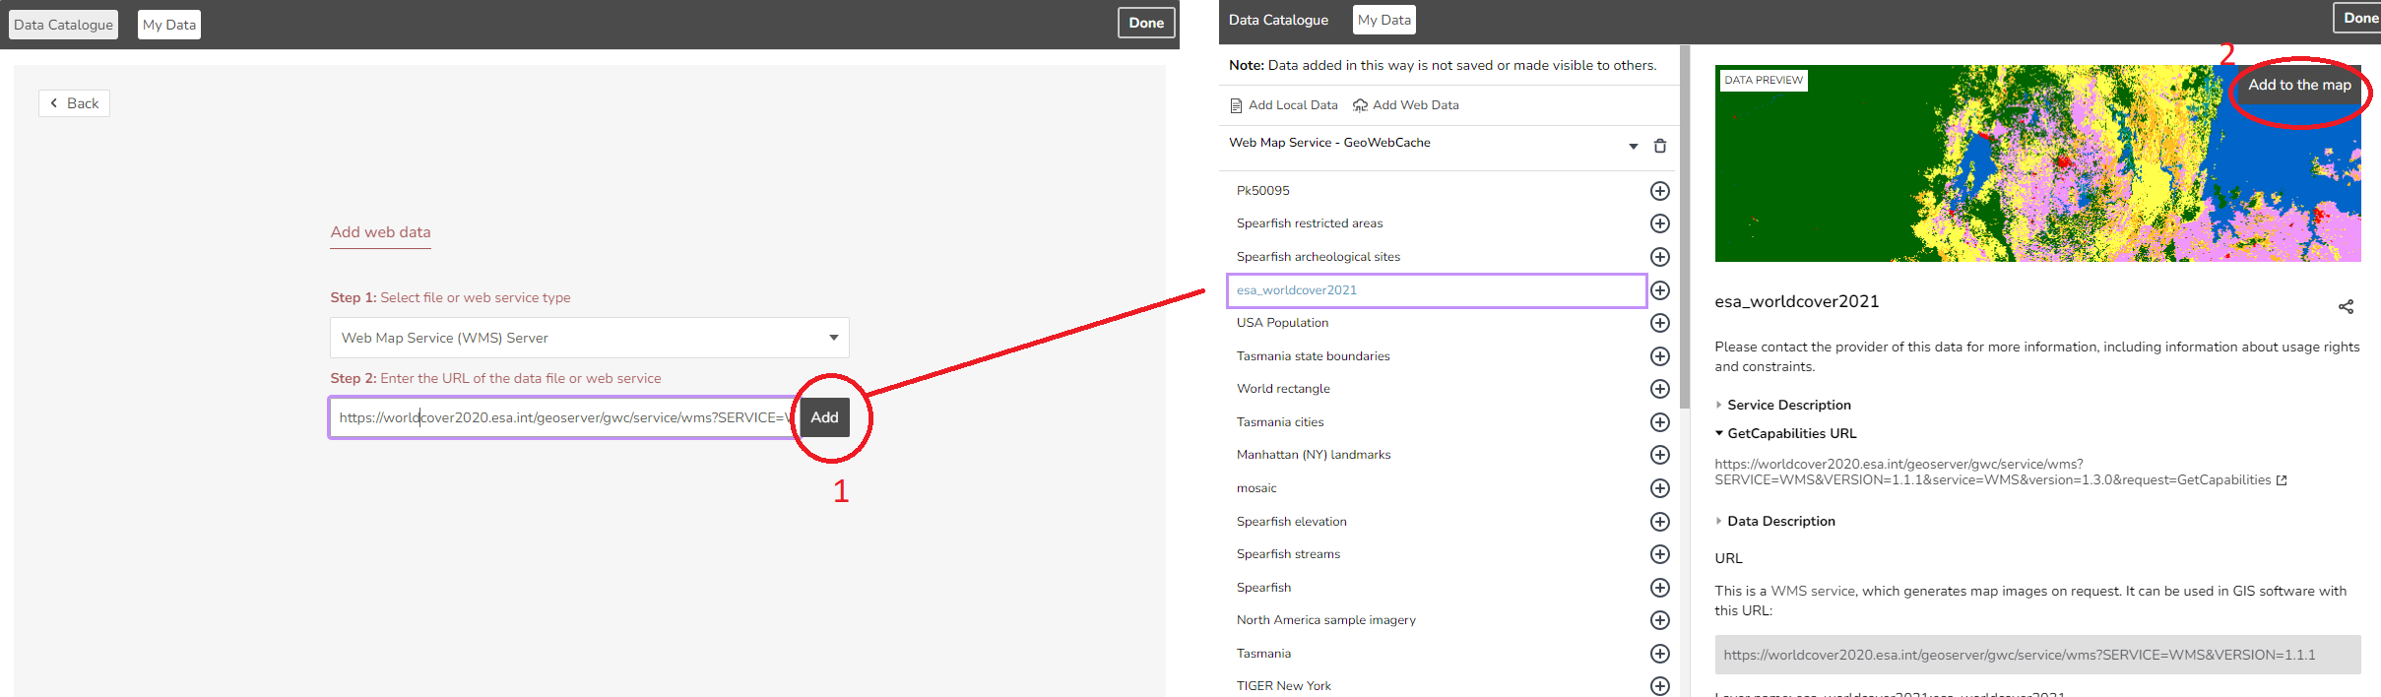The width and height of the screenshot is (2381, 697).
Task: Click into the web service URL input field
Action: click(x=561, y=417)
